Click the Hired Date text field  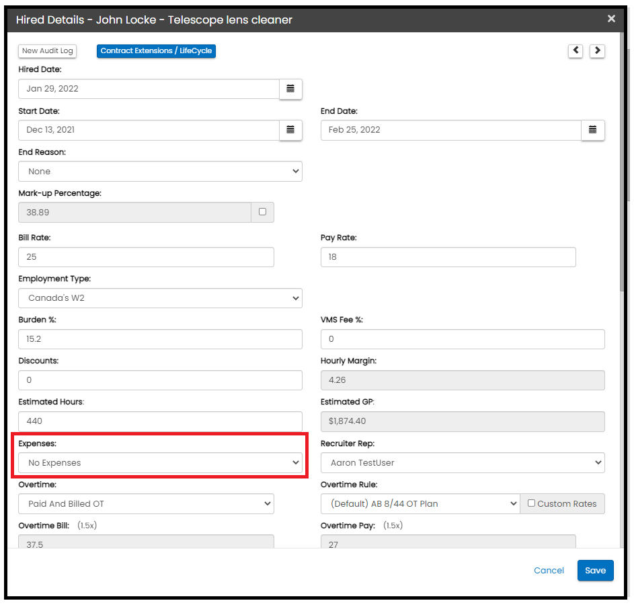(x=149, y=89)
